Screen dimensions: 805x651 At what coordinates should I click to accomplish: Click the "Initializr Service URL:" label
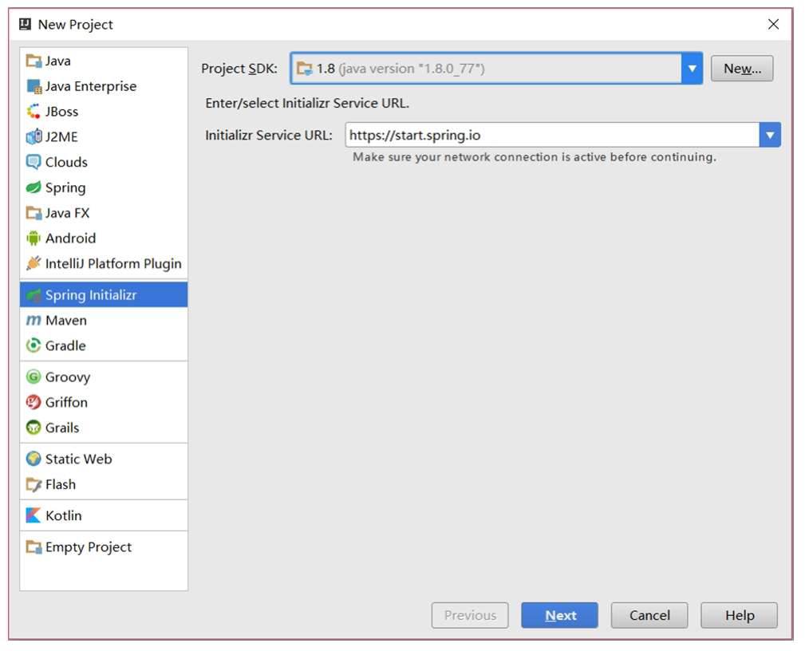click(269, 135)
